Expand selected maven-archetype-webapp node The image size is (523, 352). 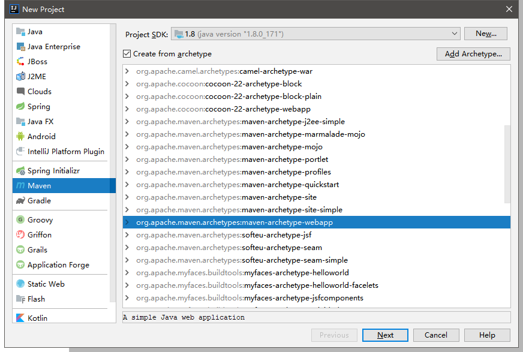click(127, 222)
